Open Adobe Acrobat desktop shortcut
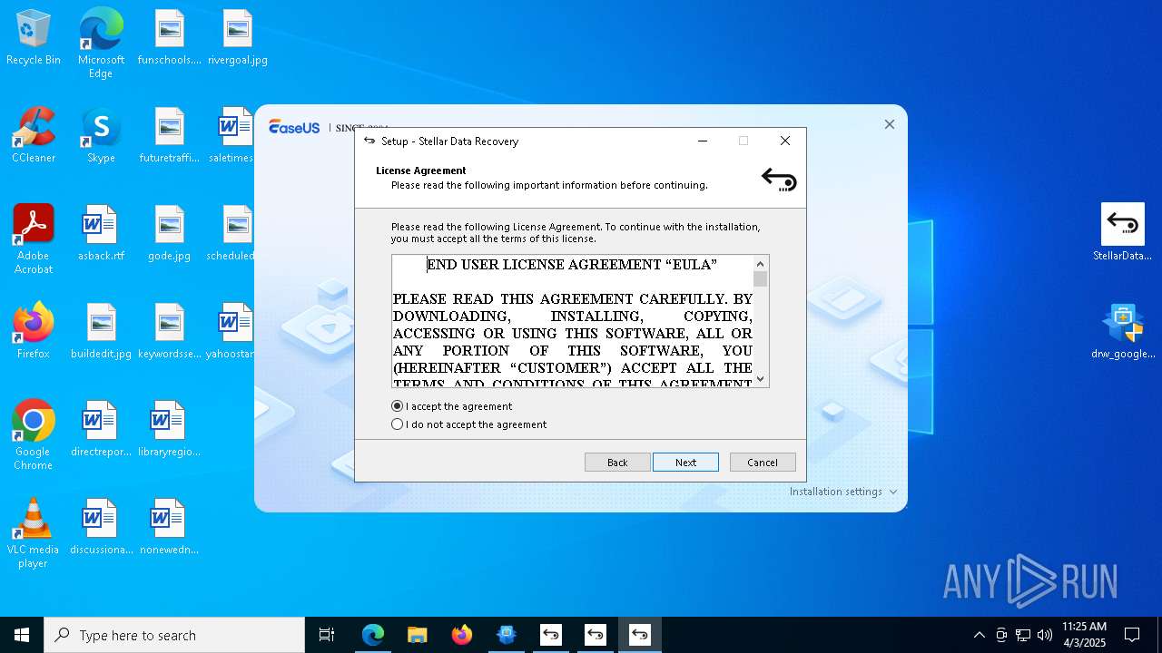The image size is (1162, 653). (34, 239)
